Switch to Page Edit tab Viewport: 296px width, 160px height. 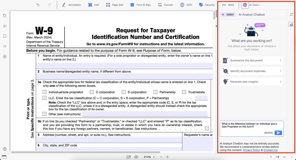point(114,5)
